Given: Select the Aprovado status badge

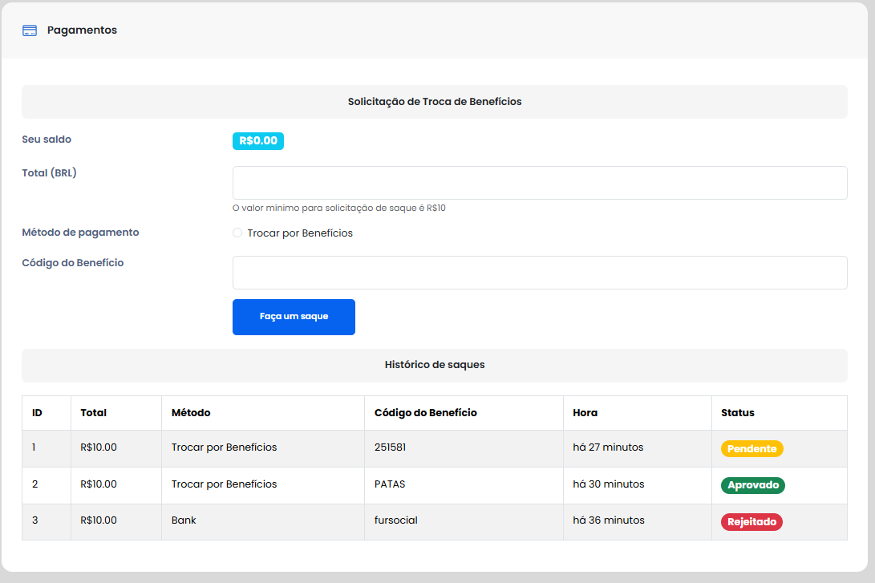Looking at the screenshot, I should tap(752, 485).
